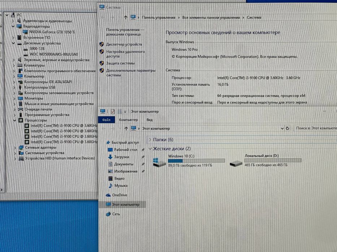Open Быстрый доступ in navigation pane

tap(125, 143)
